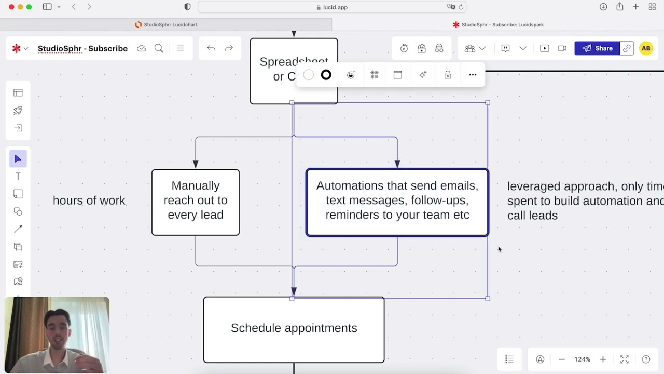Expand collaborators dropdown arrow
Viewport: 664px width, 374px height.
point(482,48)
